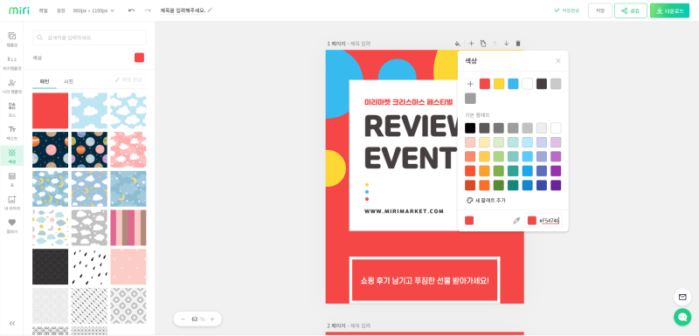Open the Text sidebar icon
The image size is (699, 336).
[x=12, y=133]
